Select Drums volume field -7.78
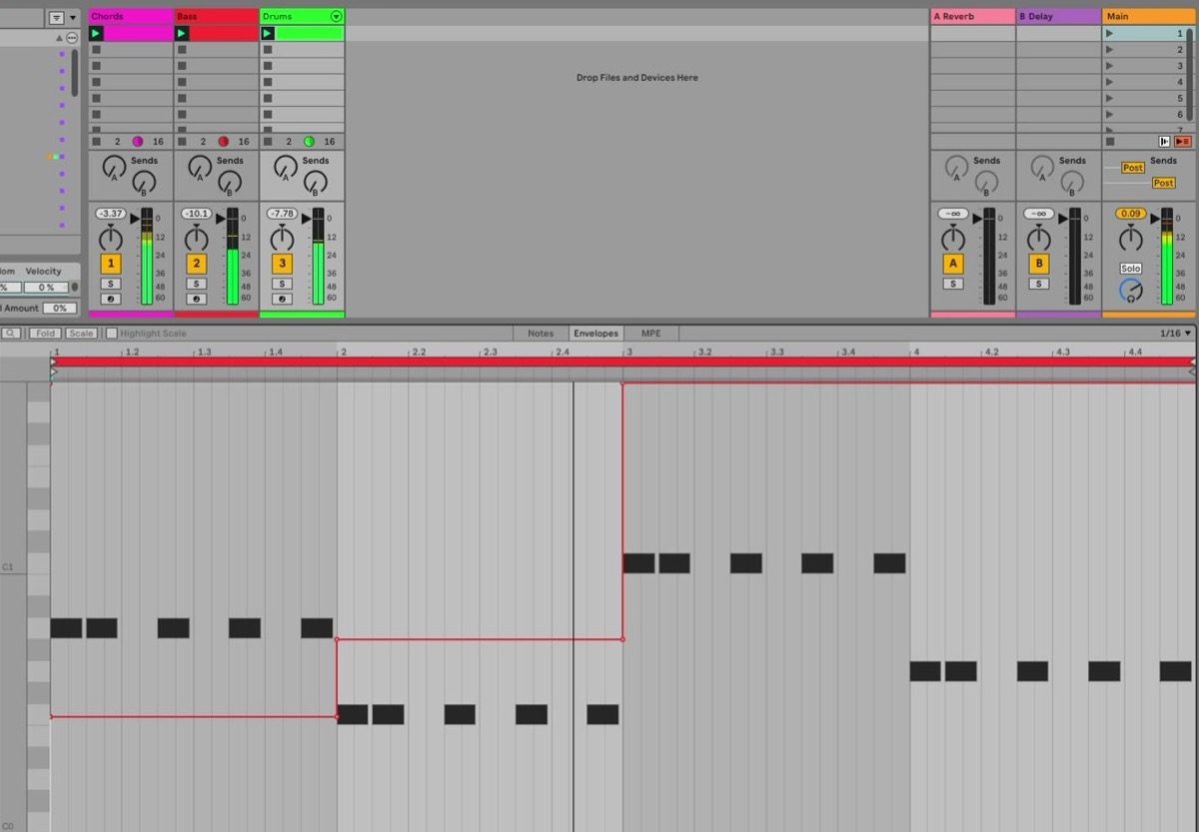 click(282, 214)
